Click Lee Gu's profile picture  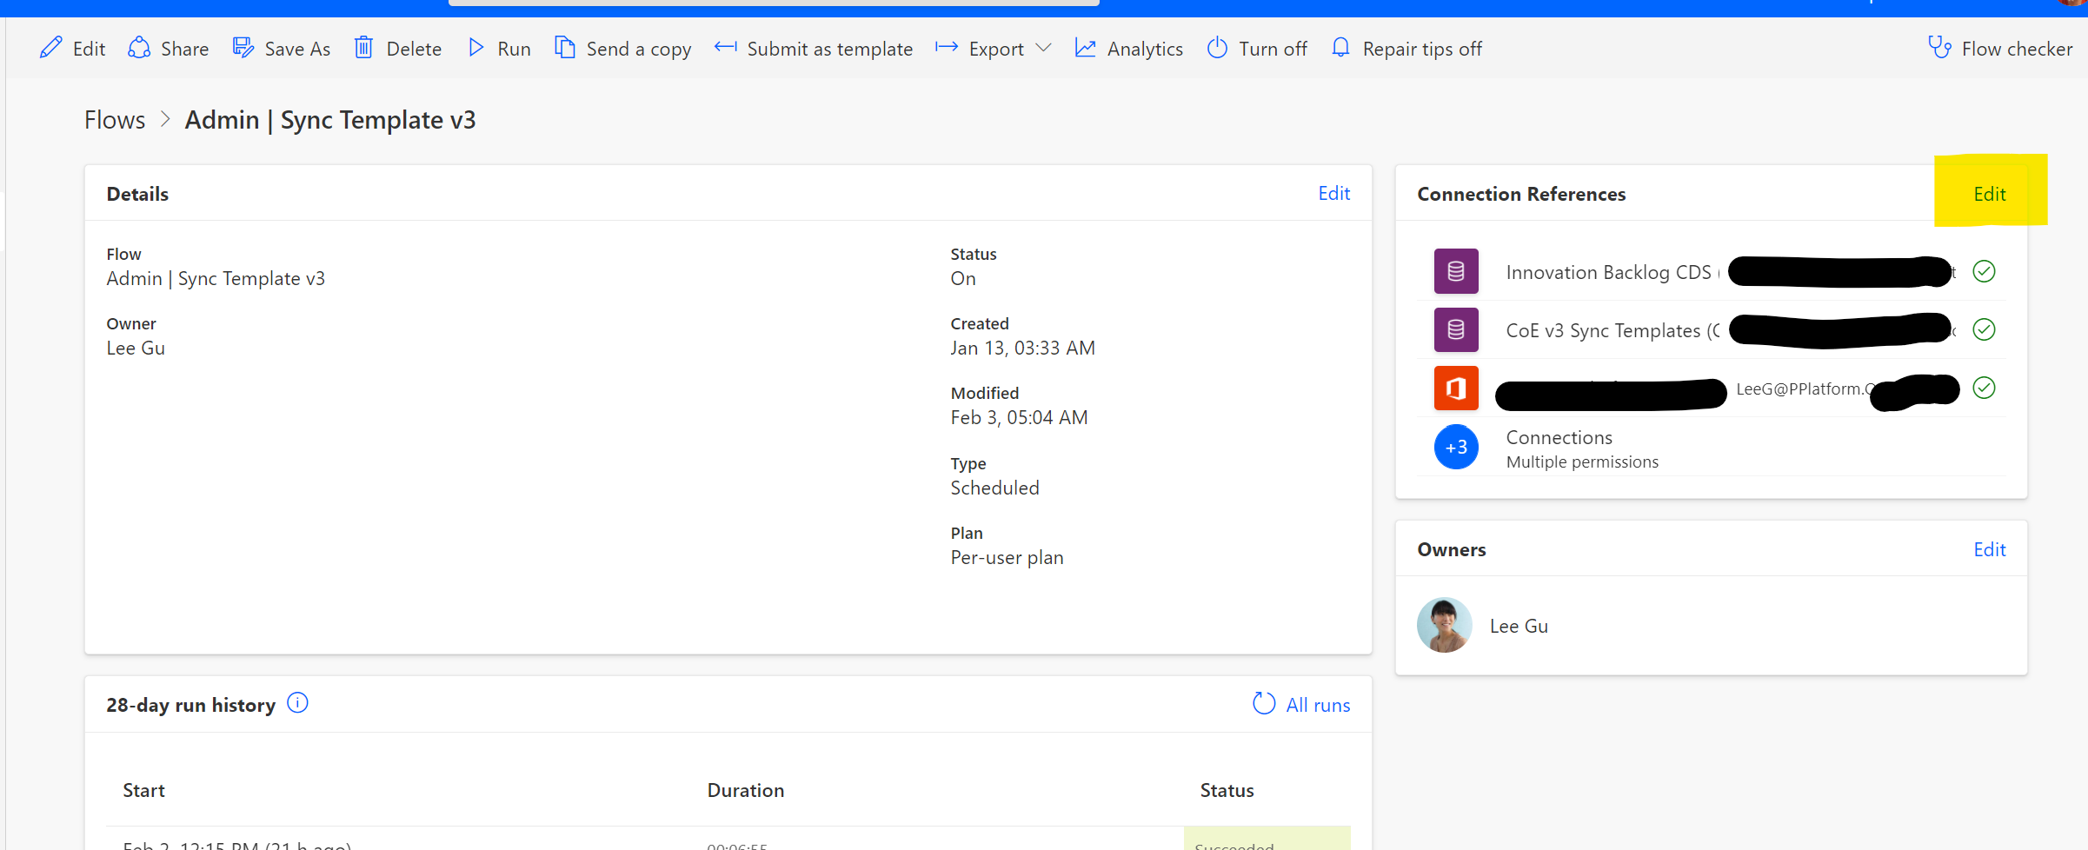1444,625
